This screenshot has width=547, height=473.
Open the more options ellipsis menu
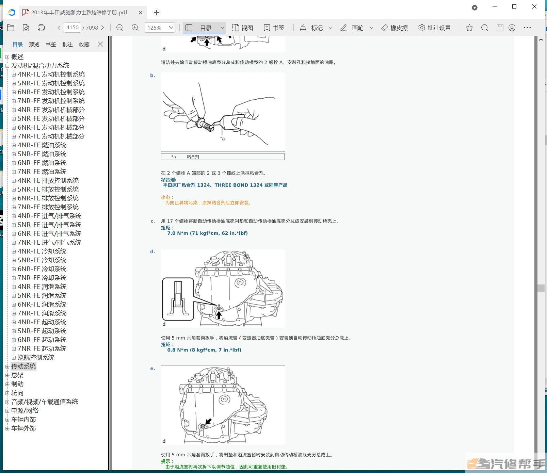click(527, 28)
